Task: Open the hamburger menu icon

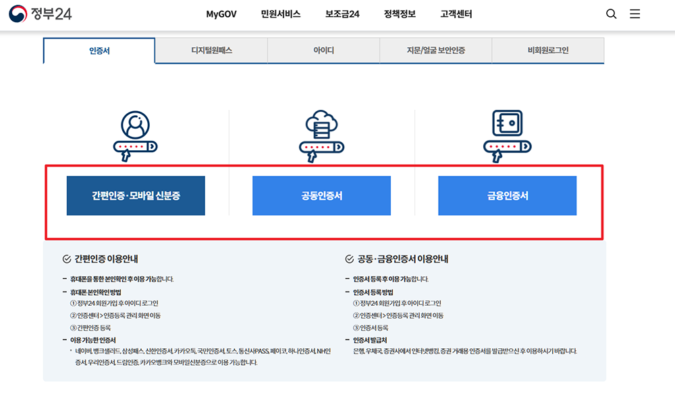Action: click(x=634, y=13)
